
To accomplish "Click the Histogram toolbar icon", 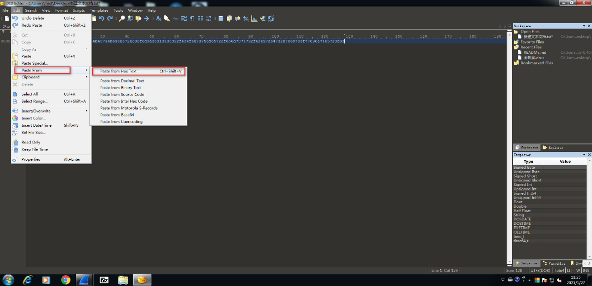I will coord(254,18).
